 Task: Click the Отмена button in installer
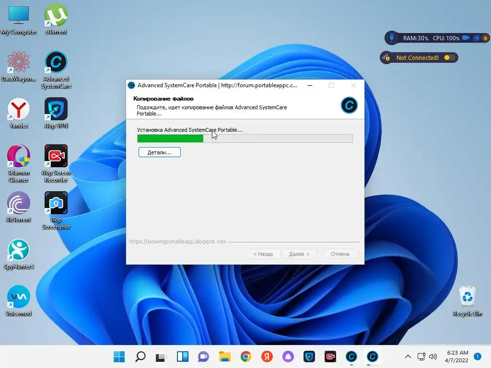coord(340,254)
